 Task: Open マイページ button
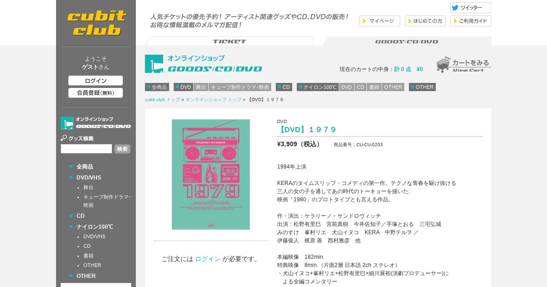[x=380, y=21]
